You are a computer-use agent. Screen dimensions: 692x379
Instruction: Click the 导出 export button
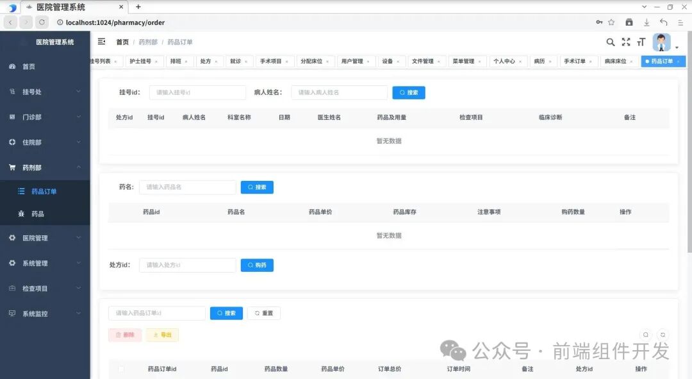pyautogui.click(x=162, y=334)
